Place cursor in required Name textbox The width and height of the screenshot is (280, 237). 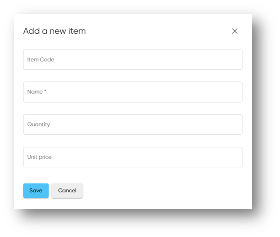pyautogui.click(x=133, y=92)
